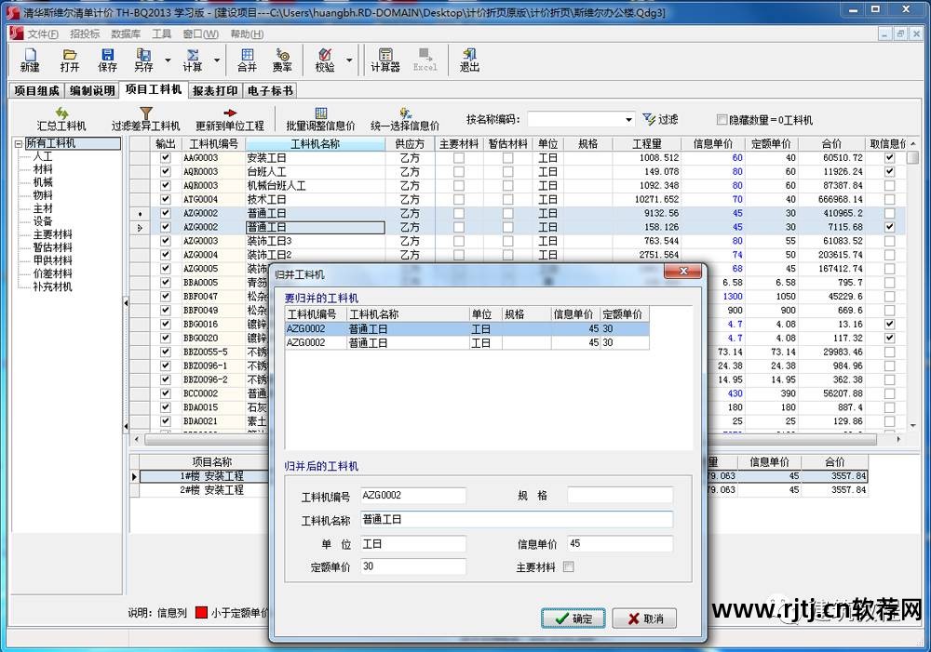The height and width of the screenshot is (652, 931).
Task: Switch to the 报表打印 tab
Action: 214,90
